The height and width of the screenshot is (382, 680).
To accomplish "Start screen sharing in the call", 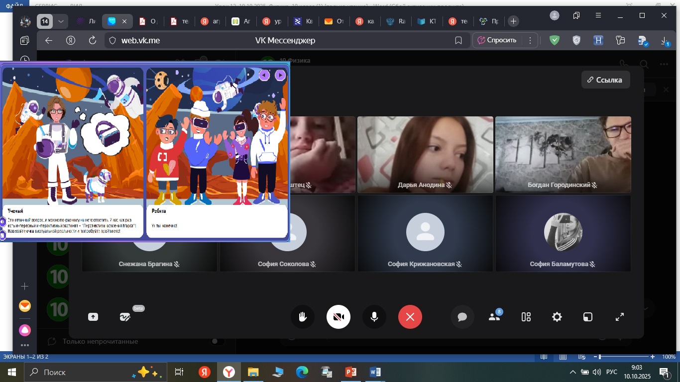I will pos(93,317).
